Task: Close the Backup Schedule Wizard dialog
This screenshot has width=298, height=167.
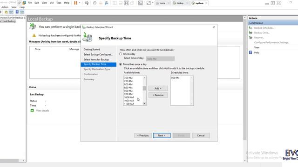Action: tap(214, 27)
